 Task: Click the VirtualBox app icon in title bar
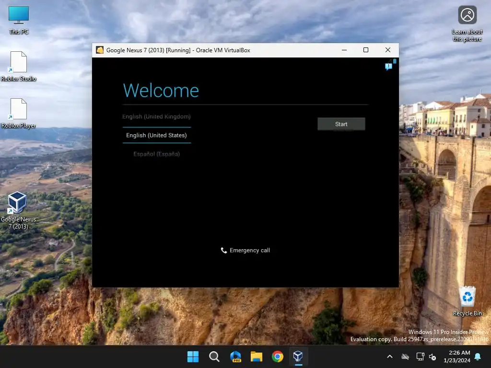click(x=100, y=50)
